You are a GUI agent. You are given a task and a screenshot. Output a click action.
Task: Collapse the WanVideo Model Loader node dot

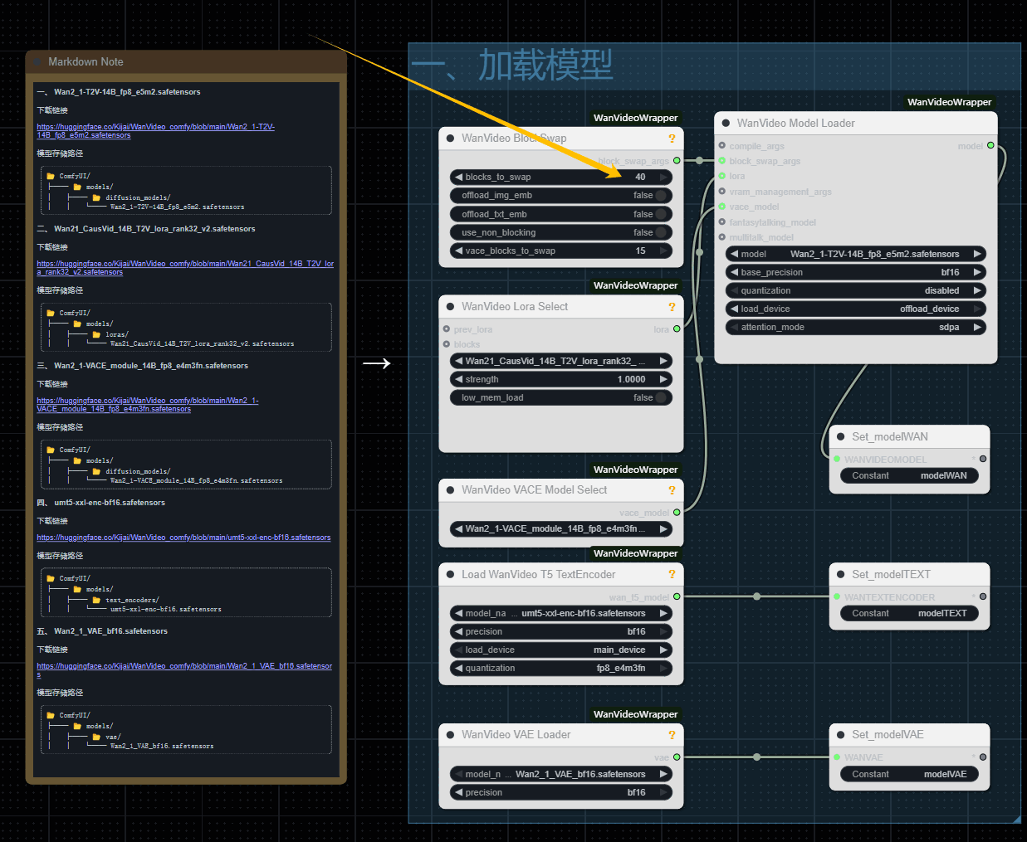click(726, 124)
